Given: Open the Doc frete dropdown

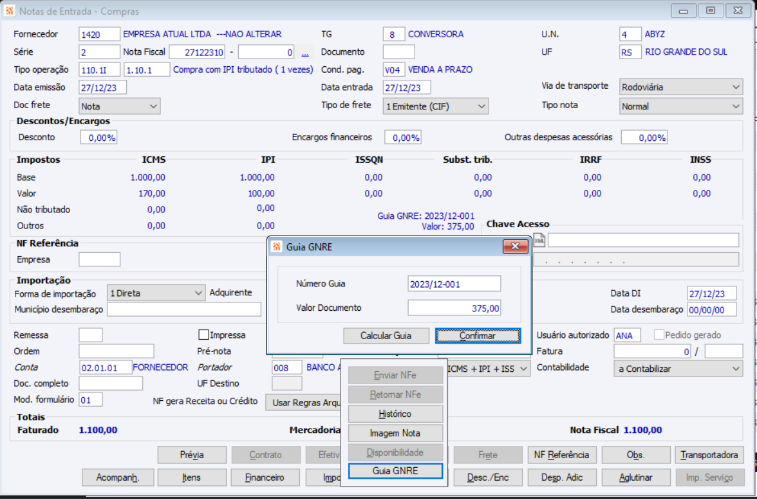Looking at the screenshot, I should click(119, 106).
